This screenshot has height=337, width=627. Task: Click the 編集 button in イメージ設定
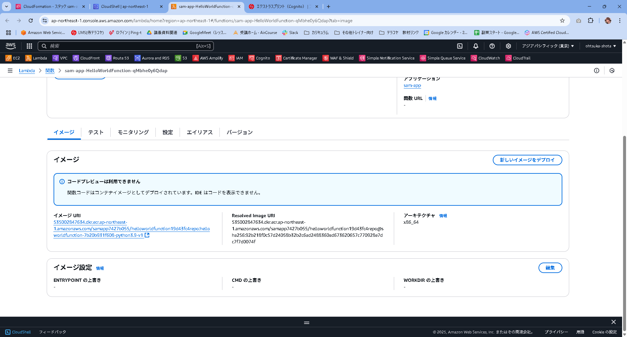(550, 268)
